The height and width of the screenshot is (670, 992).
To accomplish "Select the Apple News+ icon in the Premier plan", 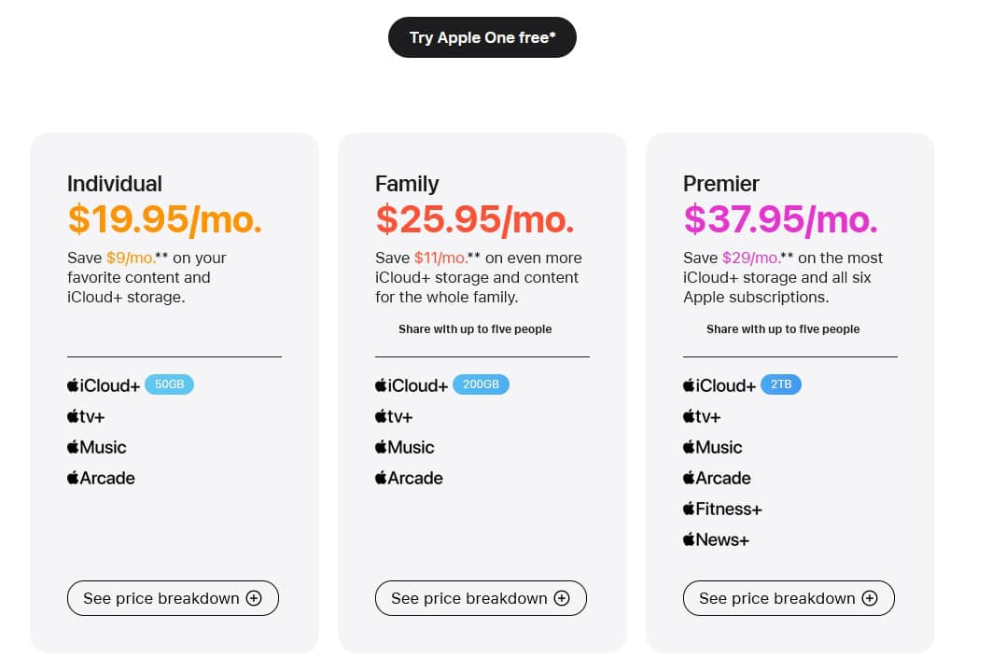I will tap(689, 539).
